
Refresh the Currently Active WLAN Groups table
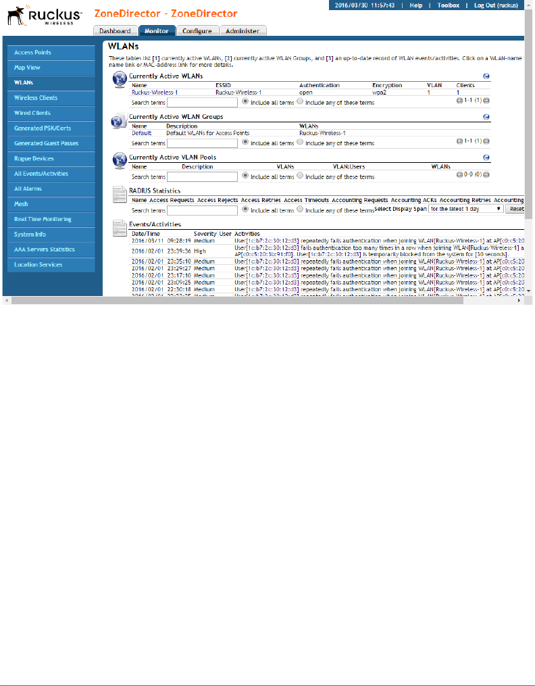486,117
